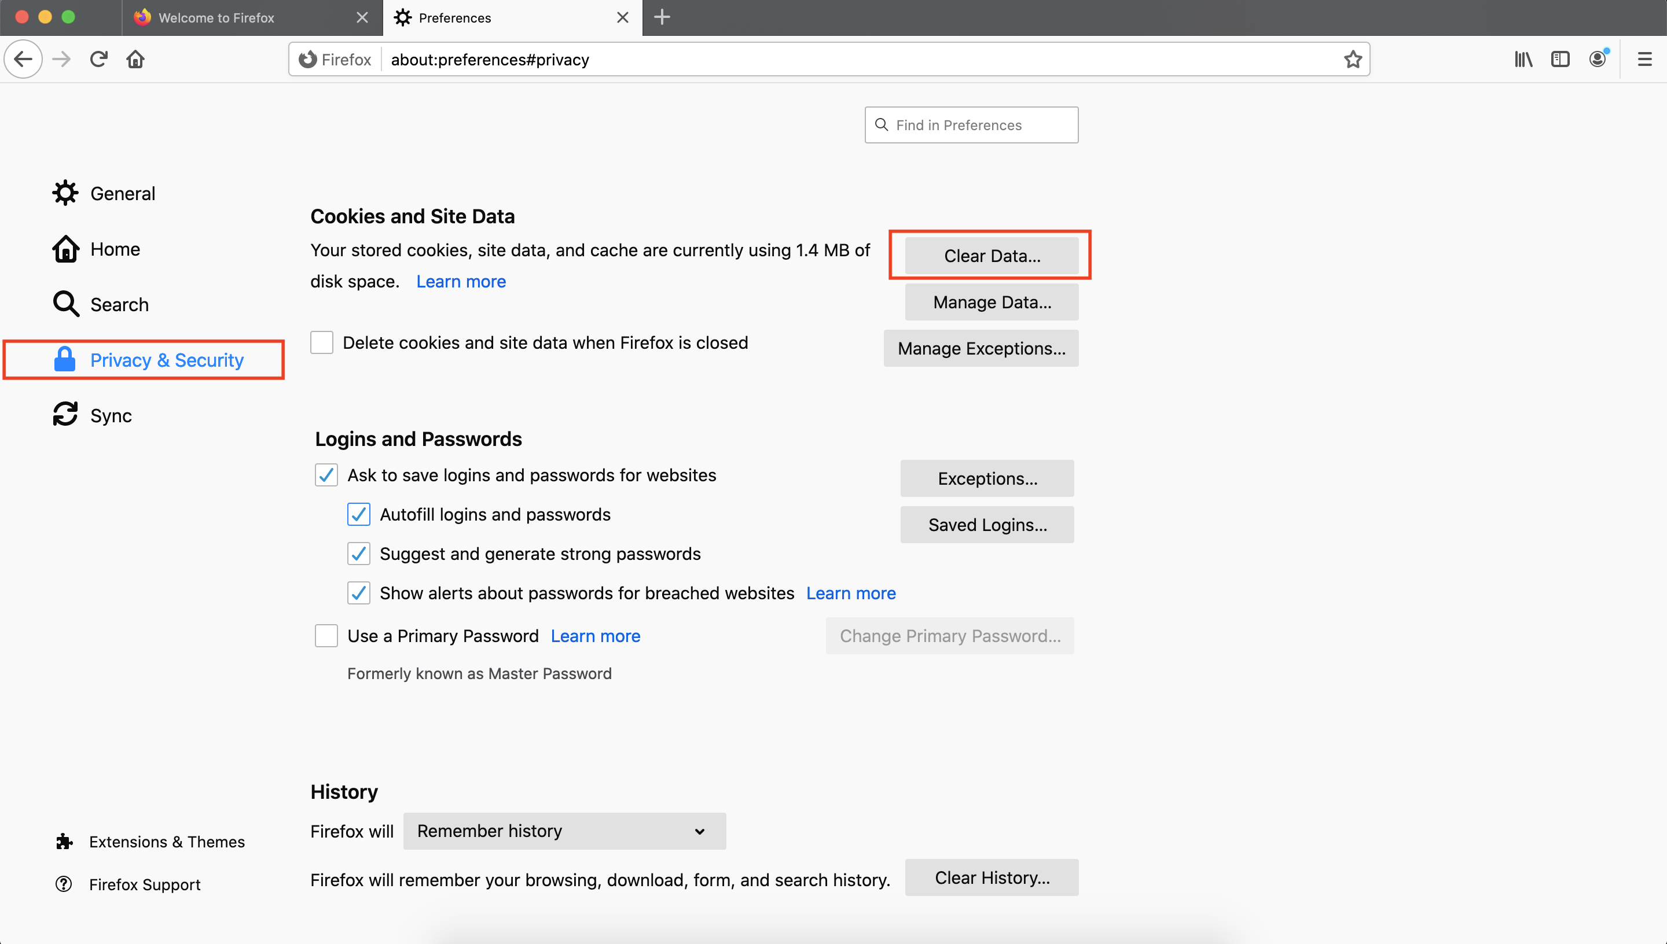Screen dimensions: 1667x944
Task: Bookmark this page with the star icon
Action: [1352, 59]
